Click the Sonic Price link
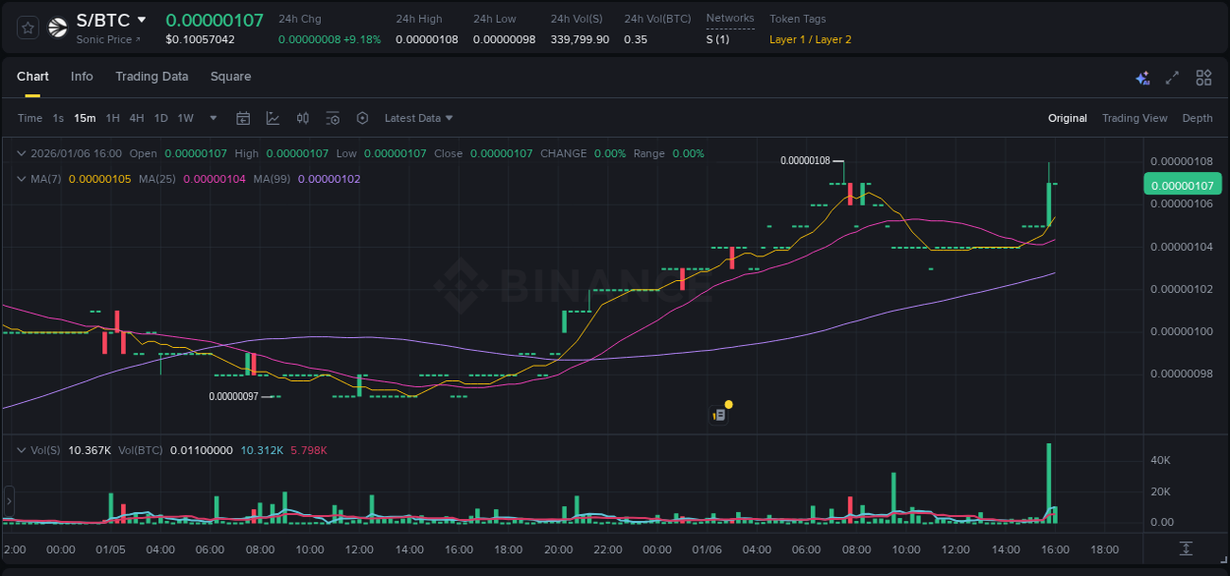 pyautogui.click(x=104, y=39)
